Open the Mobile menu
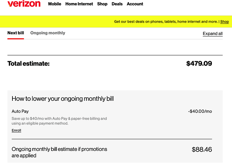Screen dimensions: 232x167 click(x=55, y=4)
